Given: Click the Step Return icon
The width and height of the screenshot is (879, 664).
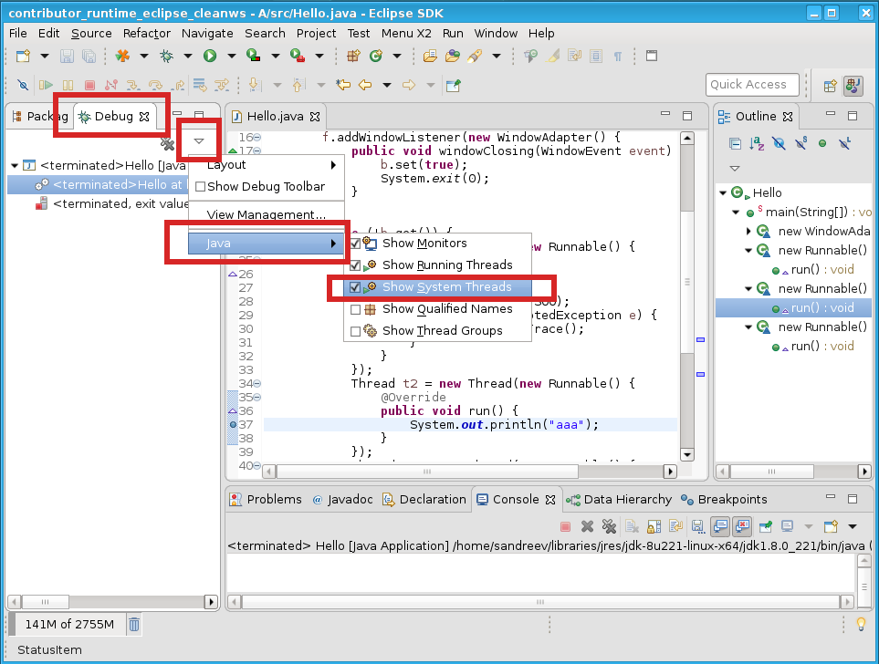Looking at the screenshot, I should 178,85.
